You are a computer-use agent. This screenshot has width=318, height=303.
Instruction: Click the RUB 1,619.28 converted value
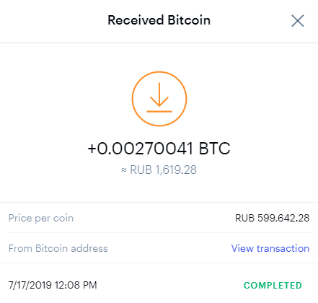(163, 170)
